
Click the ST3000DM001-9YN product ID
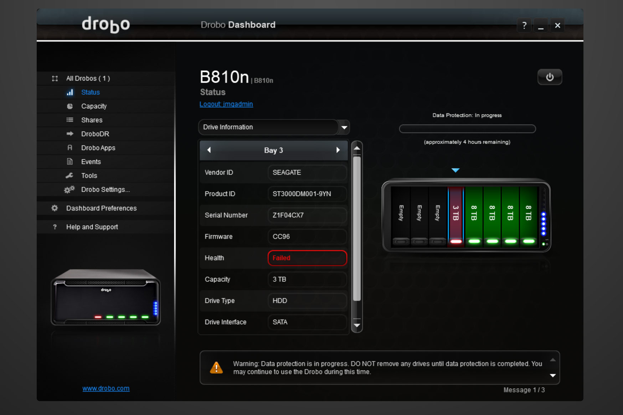tap(307, 194)
